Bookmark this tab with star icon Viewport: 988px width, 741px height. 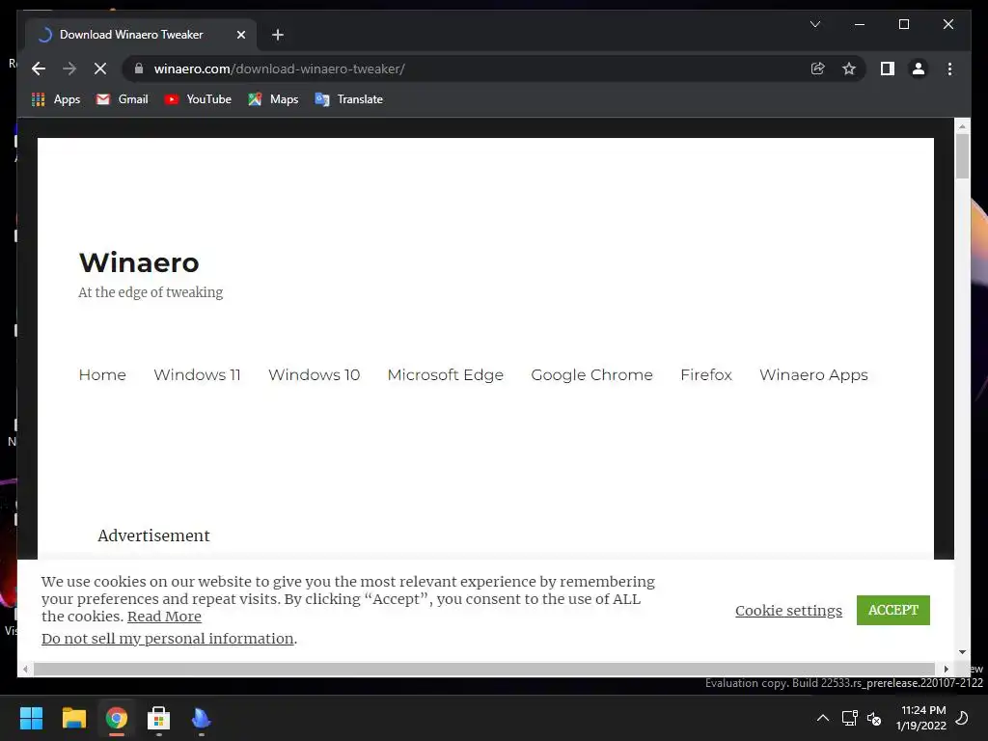tap(849, 69)
